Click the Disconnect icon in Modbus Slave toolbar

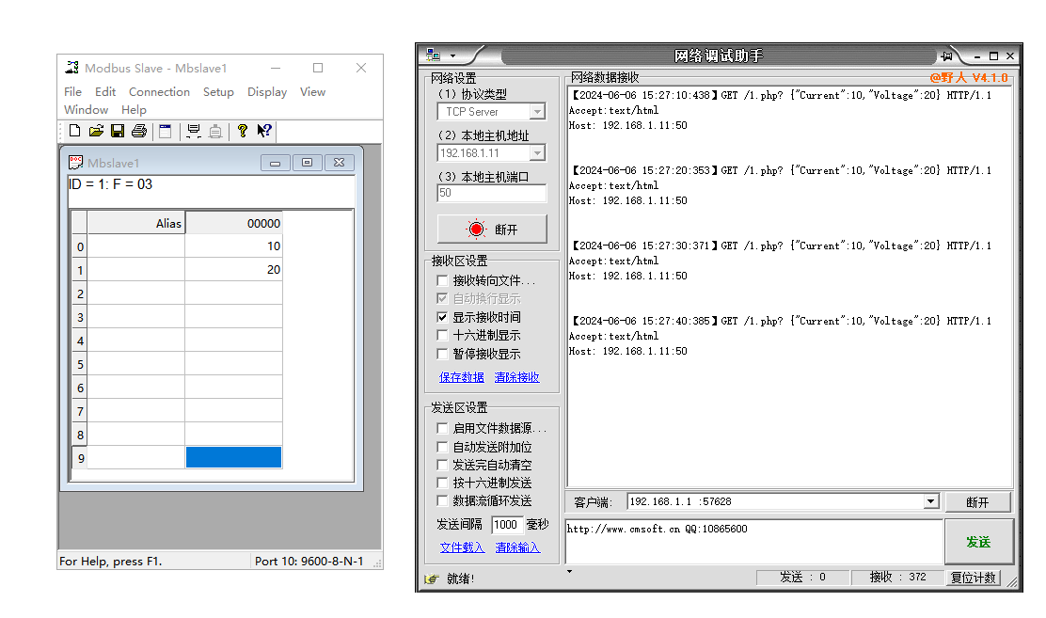click(x=214, y=131)
